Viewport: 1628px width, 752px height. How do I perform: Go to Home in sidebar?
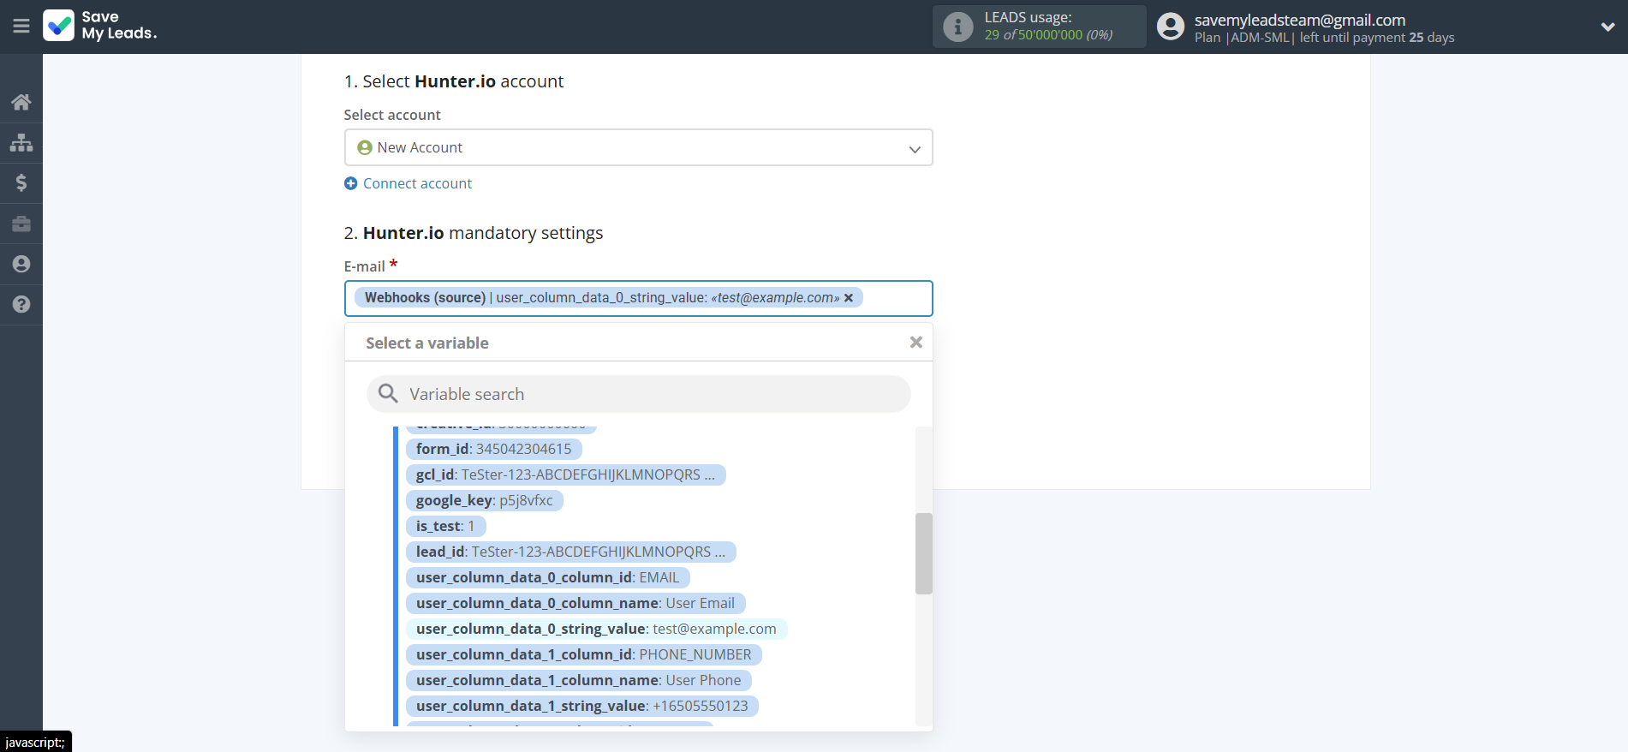coord(21,102)
